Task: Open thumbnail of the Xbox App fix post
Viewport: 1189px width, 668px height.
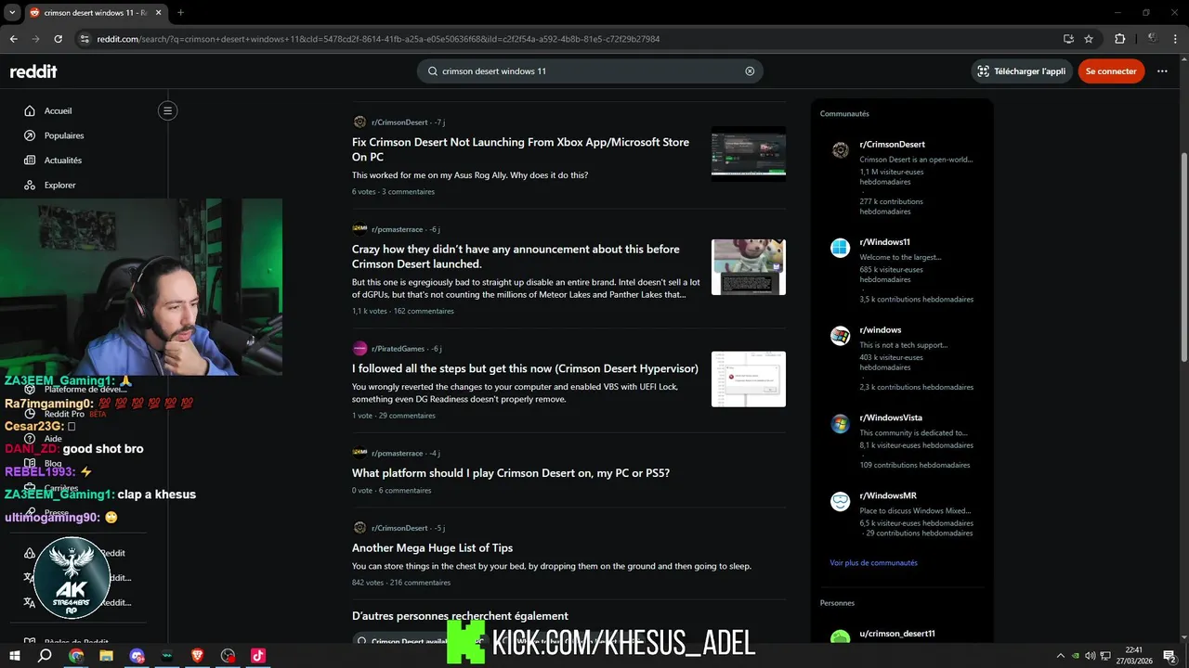Action: tap(749, 153)
